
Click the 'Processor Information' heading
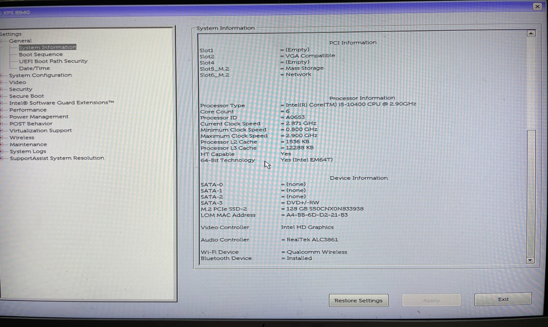(x=362, y=98)
